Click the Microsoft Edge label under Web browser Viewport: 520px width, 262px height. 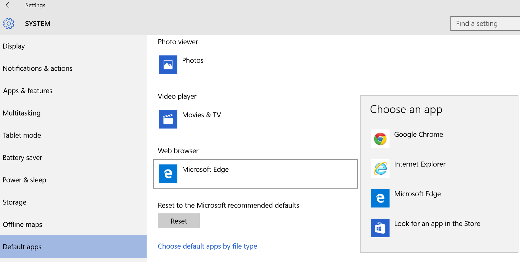pos(205,169)
